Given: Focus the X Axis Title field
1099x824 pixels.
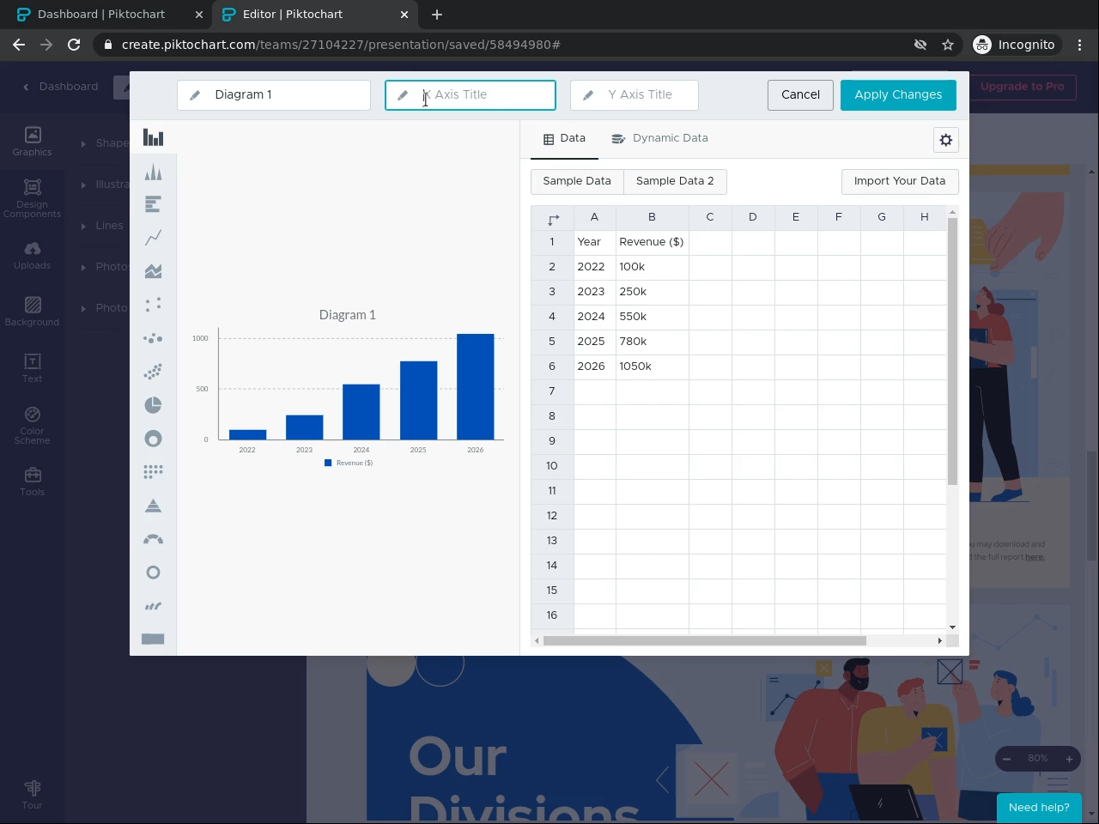Looking at the screenshot, I should tap(471, 94).
